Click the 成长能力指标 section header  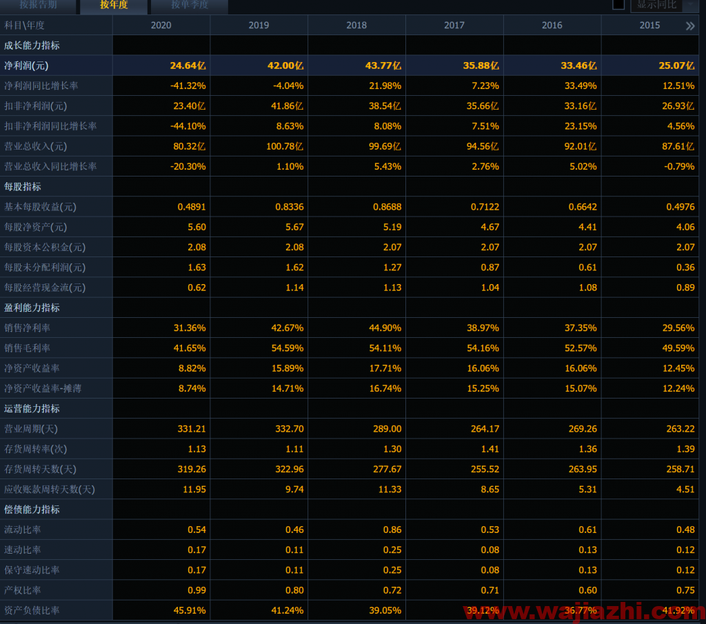coord(32,46)
